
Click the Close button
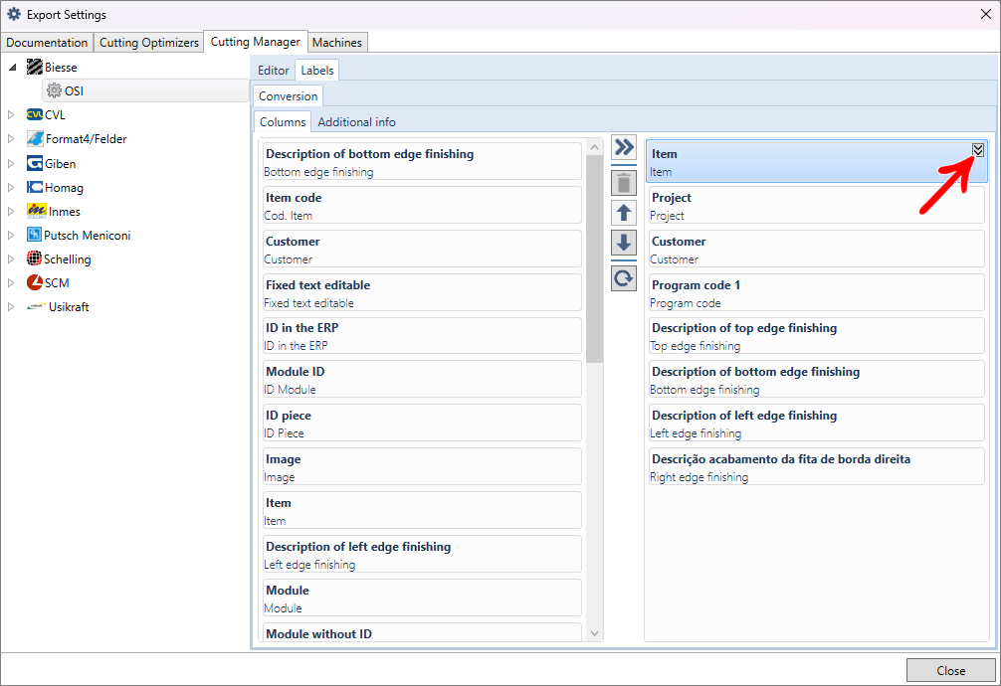[x=950, y=670]
